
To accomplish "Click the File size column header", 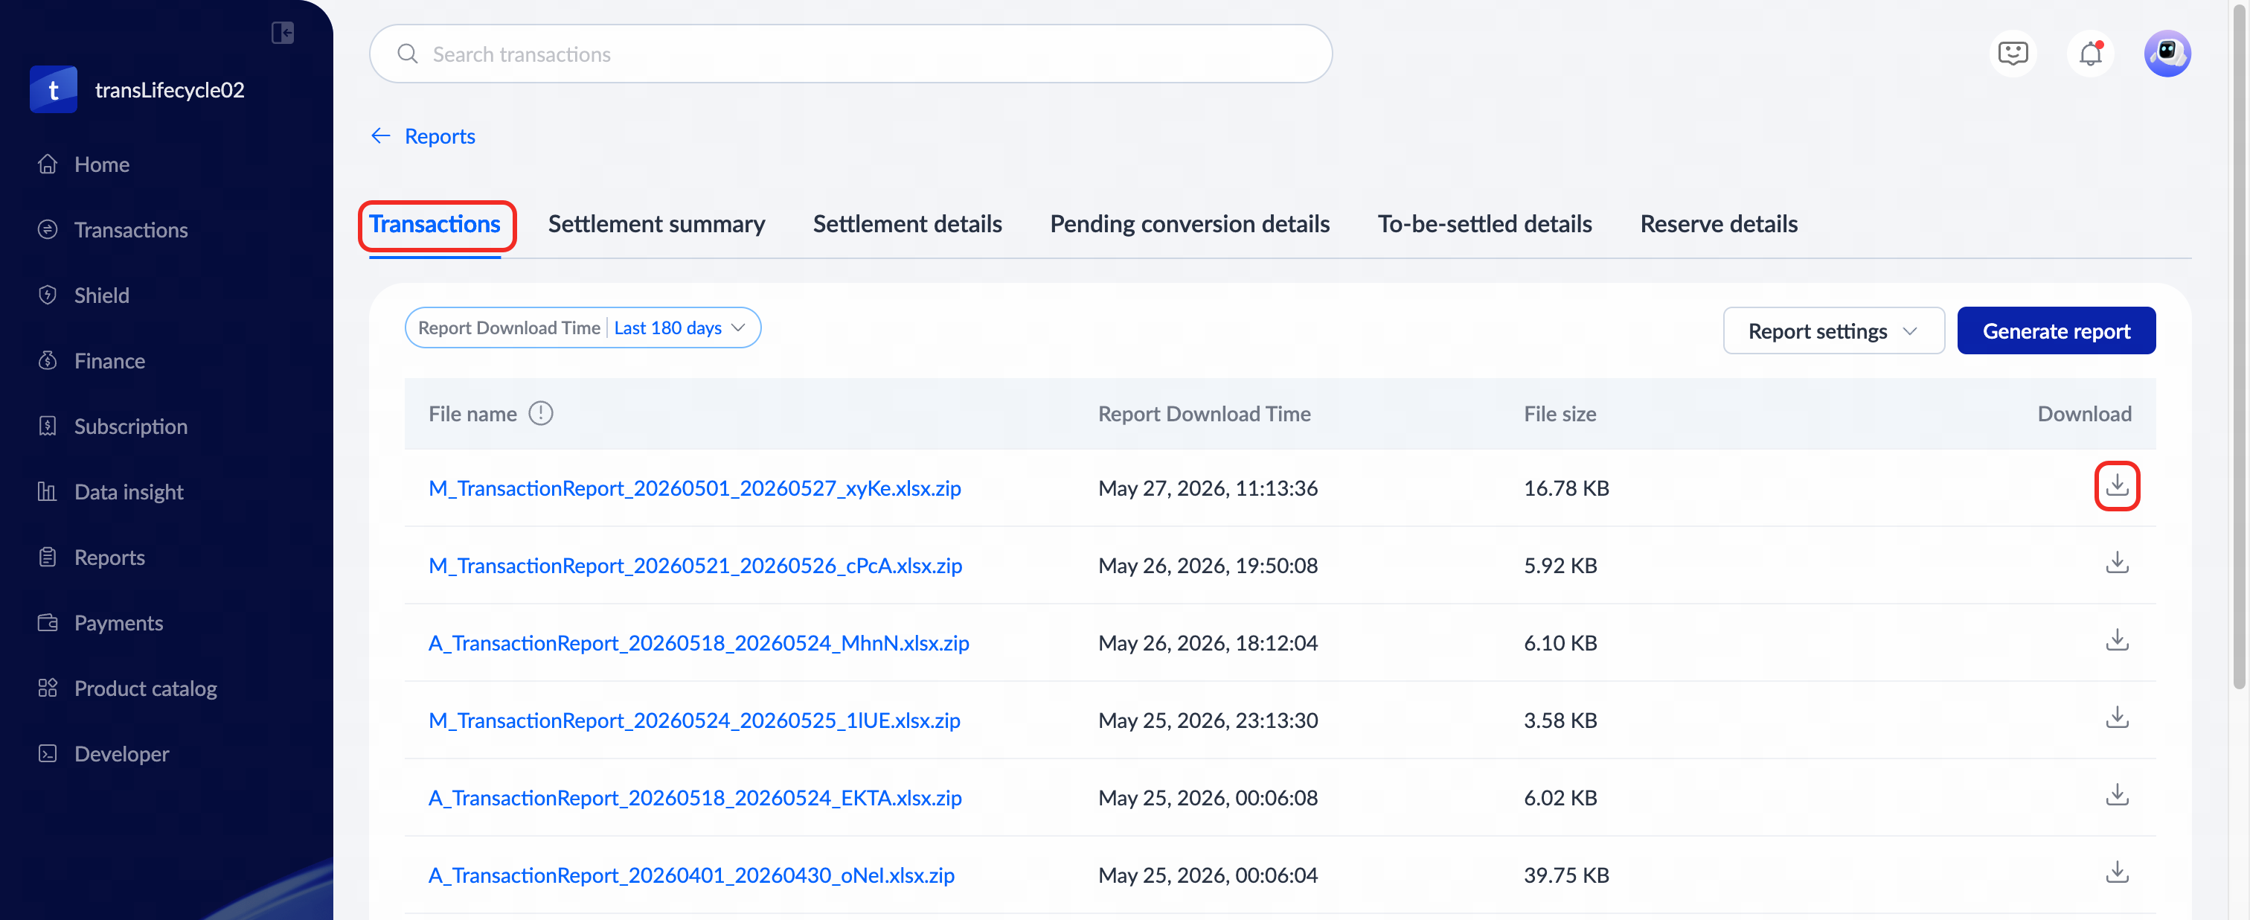I will [x=1560, y=414].
